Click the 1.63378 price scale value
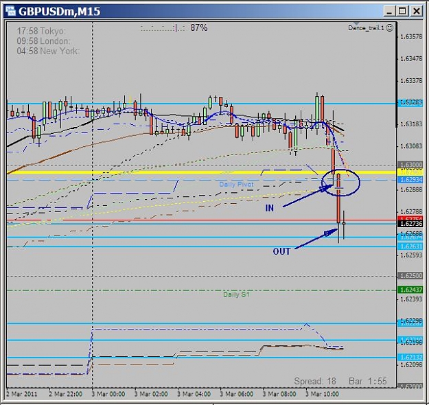 point(411,81)
